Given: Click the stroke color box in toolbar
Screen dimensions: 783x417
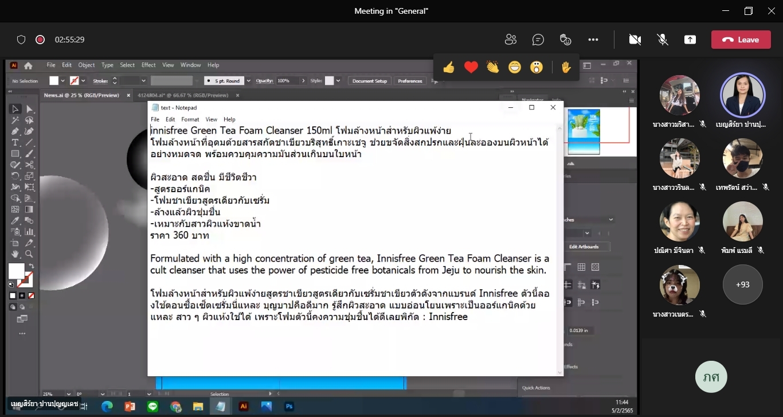Looking at the screenshot, I should (x=24, y=280).
